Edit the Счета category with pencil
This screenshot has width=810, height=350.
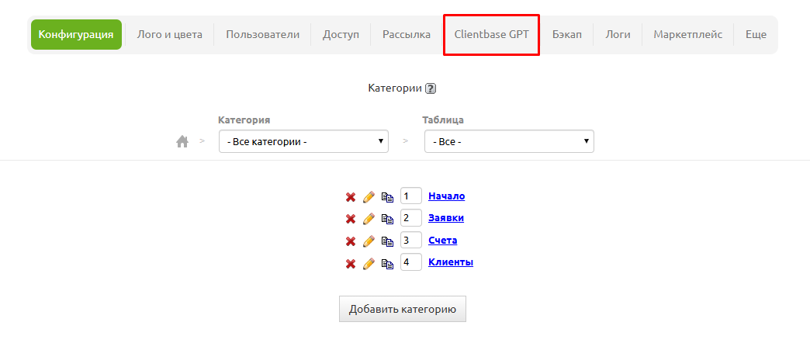(369, 241)
